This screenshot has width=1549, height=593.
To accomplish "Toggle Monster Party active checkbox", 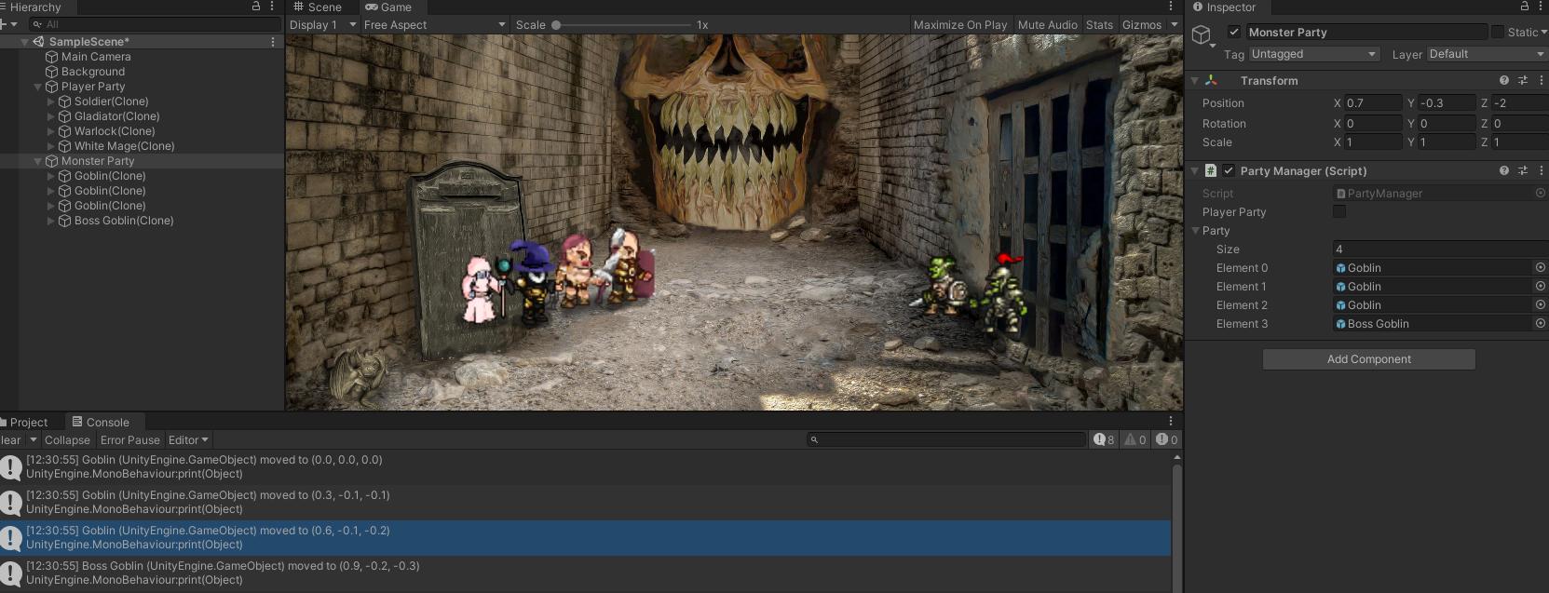I will coord(1234,33).
